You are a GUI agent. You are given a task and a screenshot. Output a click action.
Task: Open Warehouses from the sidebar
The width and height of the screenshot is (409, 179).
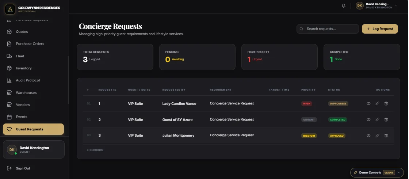click(33, 93)
